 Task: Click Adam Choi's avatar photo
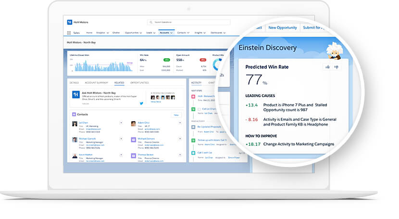(x=133, y=124)
